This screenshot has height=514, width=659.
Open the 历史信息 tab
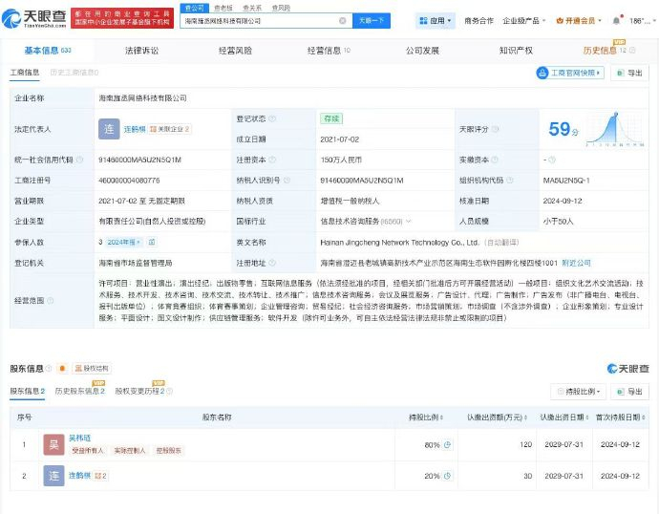(x=601, y=50)
